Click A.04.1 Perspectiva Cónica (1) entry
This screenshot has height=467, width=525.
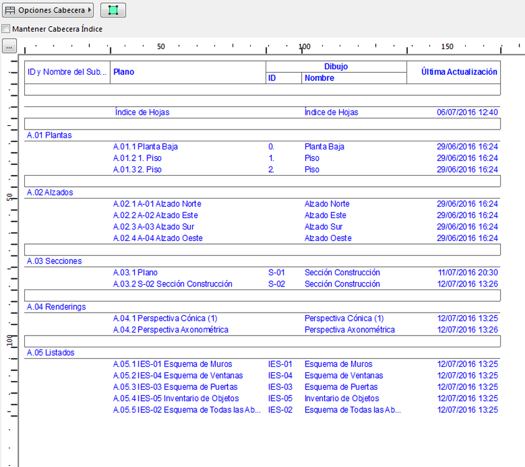(x=165, y=318)
